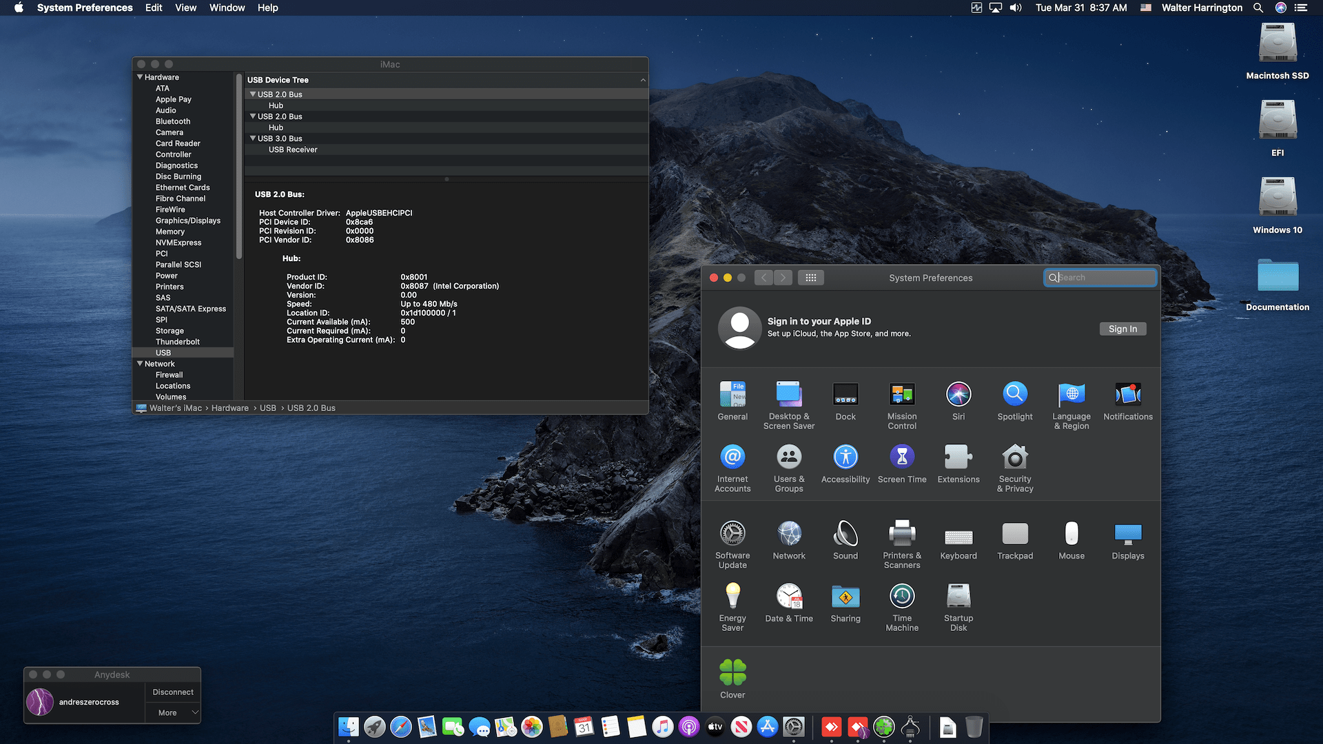Collapse the Network section in sidebar

(140, 364)
